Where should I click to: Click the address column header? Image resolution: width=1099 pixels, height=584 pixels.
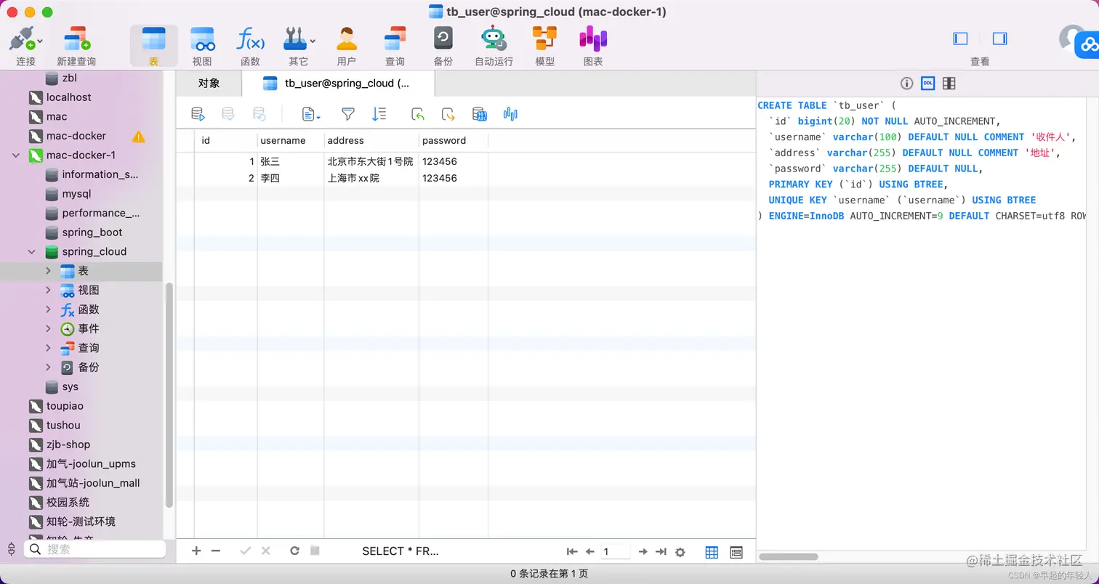tap(371, 140)
